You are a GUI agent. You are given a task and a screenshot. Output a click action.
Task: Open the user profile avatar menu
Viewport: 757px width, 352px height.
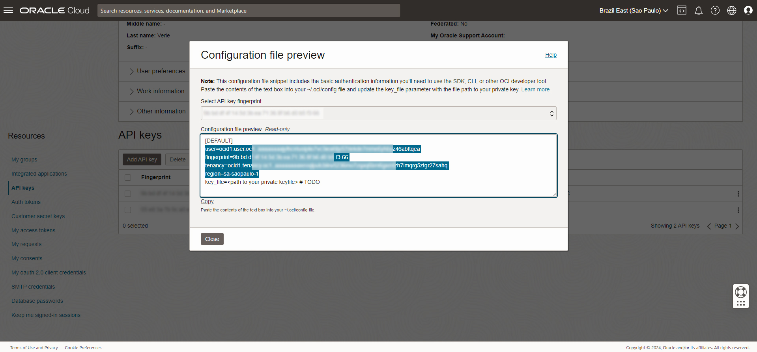748,11
